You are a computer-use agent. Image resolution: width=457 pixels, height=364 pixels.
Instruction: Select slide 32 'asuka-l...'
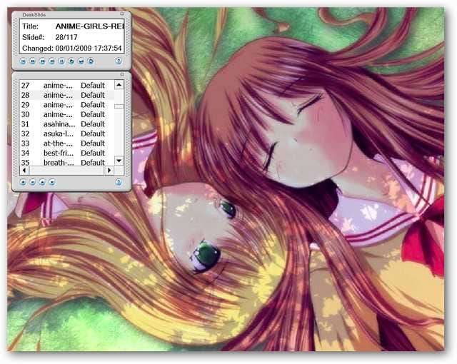pos(66,133)
